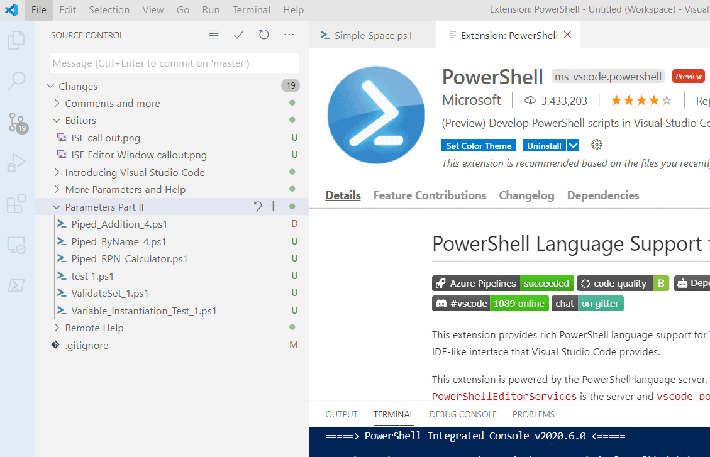Show the DEBUG CONSOLE panel
710x457 pixels.
[x=463, y=414]
